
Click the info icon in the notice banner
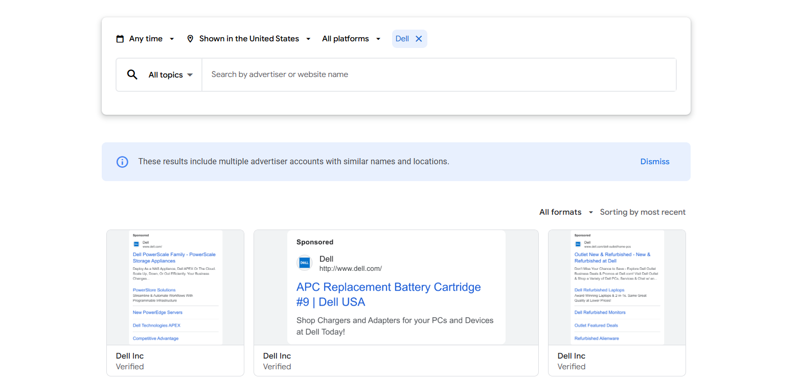coord(122,162)
